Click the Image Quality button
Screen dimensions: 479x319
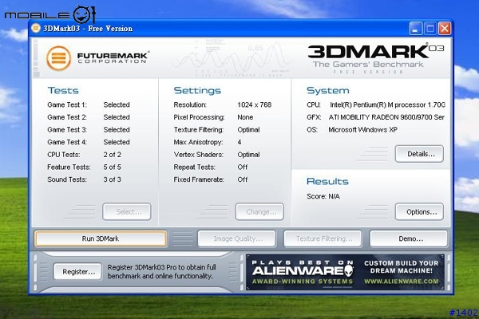tap(237, 238)
